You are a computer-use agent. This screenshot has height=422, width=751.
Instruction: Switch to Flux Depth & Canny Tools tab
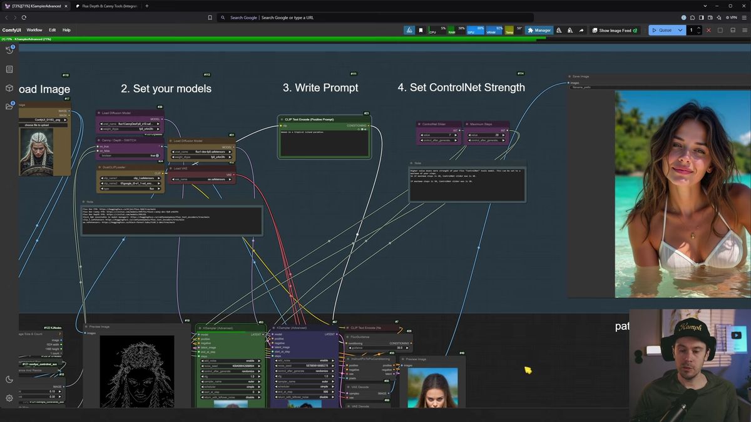(106, 6)
